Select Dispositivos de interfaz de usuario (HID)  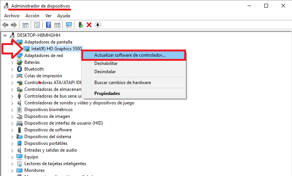click(64, 123)
